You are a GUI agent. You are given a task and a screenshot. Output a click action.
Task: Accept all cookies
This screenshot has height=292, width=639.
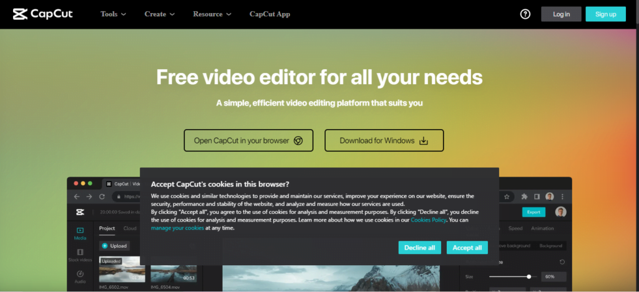click(467, 248)
